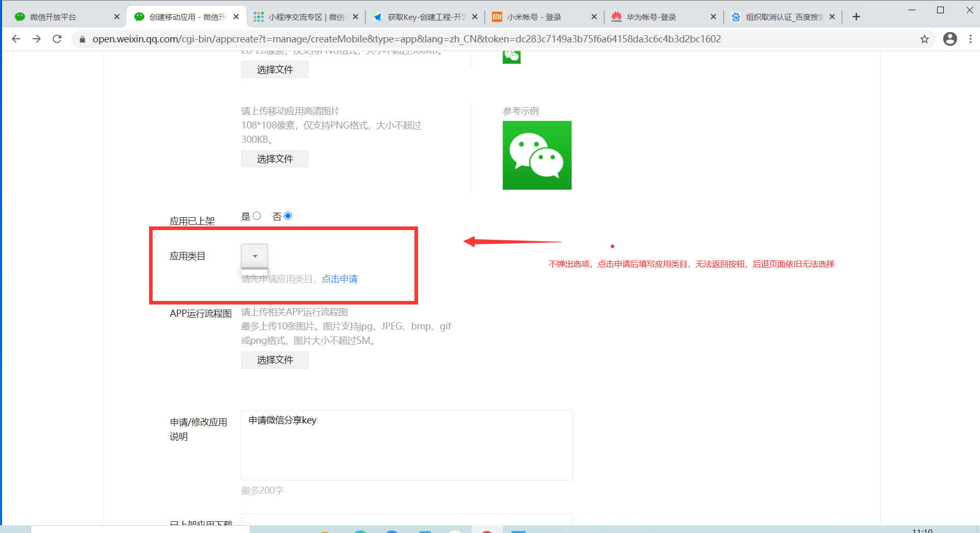Click the 请上传移动应用高清图片 text

(x=290, y=111)
